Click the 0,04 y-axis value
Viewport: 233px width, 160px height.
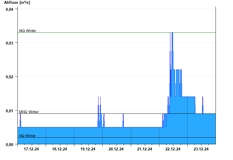tap(10, 9)
